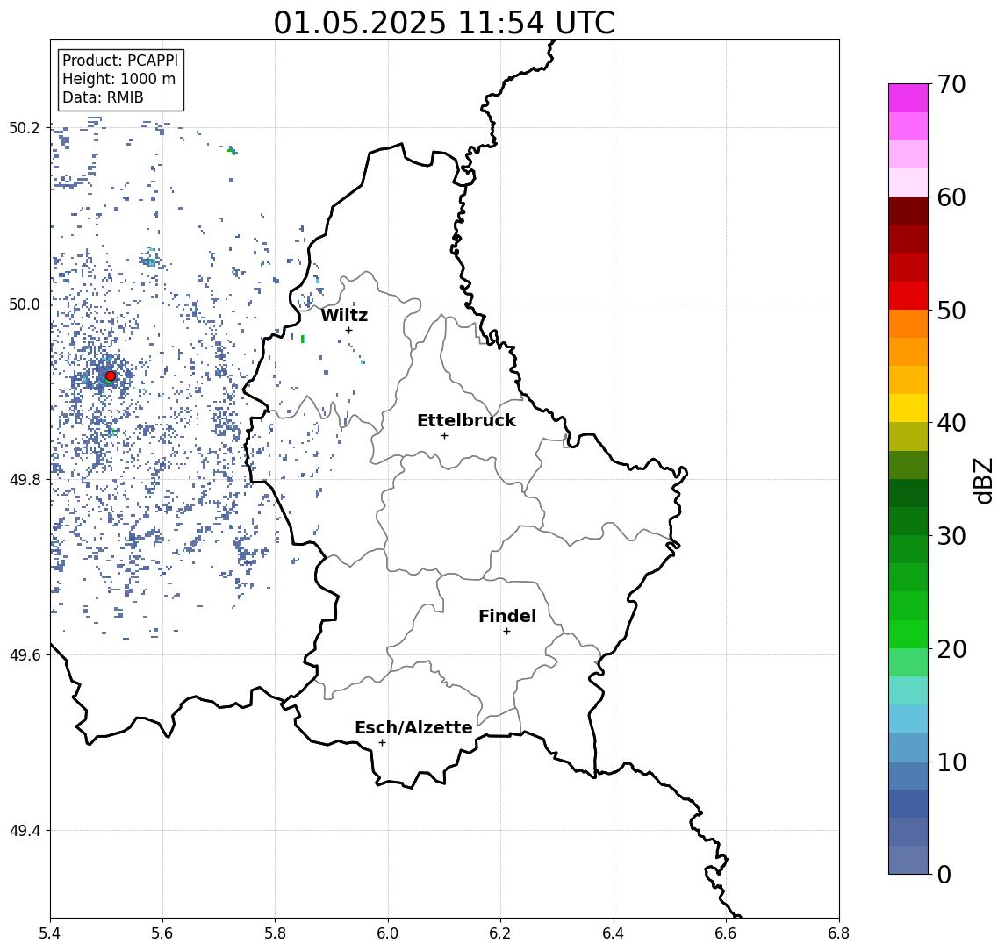Click the 50 value on colorbar

pyautogui.click(x=951, y=311)
